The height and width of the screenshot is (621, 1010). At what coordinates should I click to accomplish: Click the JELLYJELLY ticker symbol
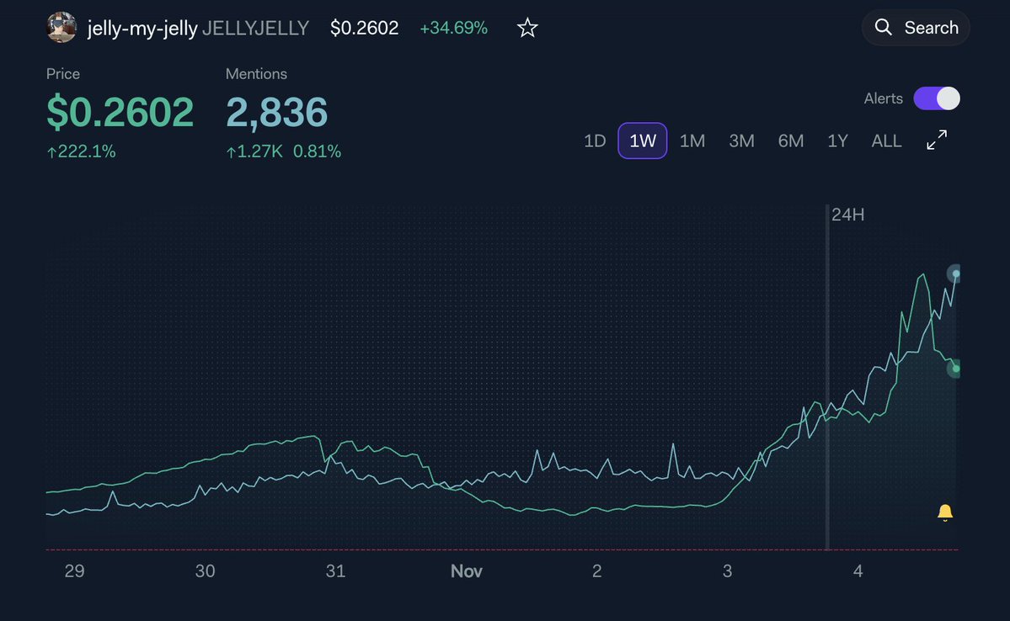pyautogui.click(x=255, y=28)
